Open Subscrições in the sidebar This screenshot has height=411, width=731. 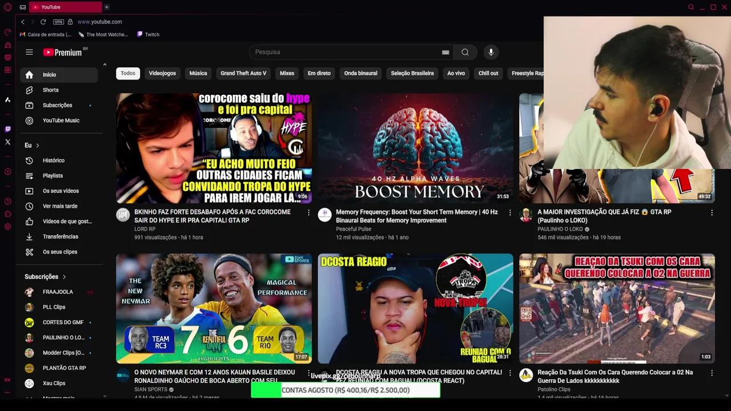coord(59,105)
